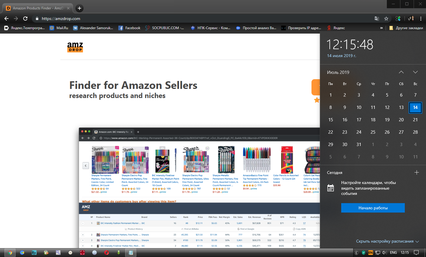Go to previous month in calendar
Screen dimensions: 426x257
pos(401,72)
